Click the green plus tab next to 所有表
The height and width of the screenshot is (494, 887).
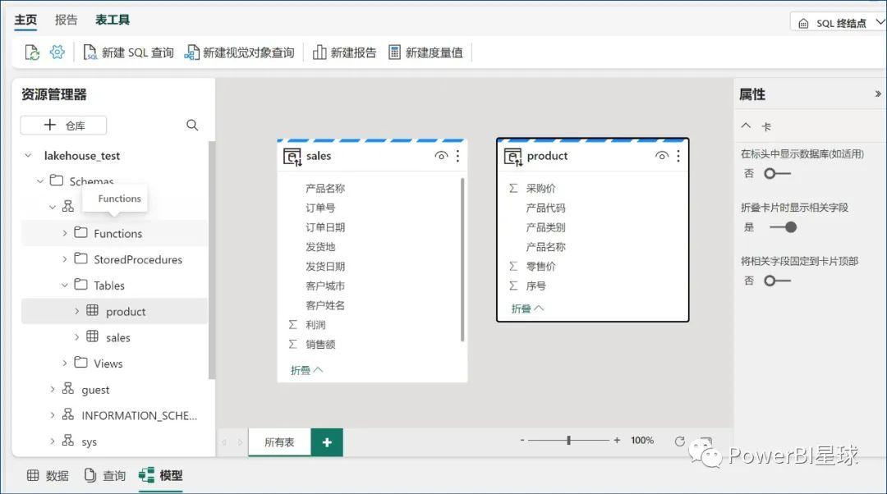coord(327,441)
